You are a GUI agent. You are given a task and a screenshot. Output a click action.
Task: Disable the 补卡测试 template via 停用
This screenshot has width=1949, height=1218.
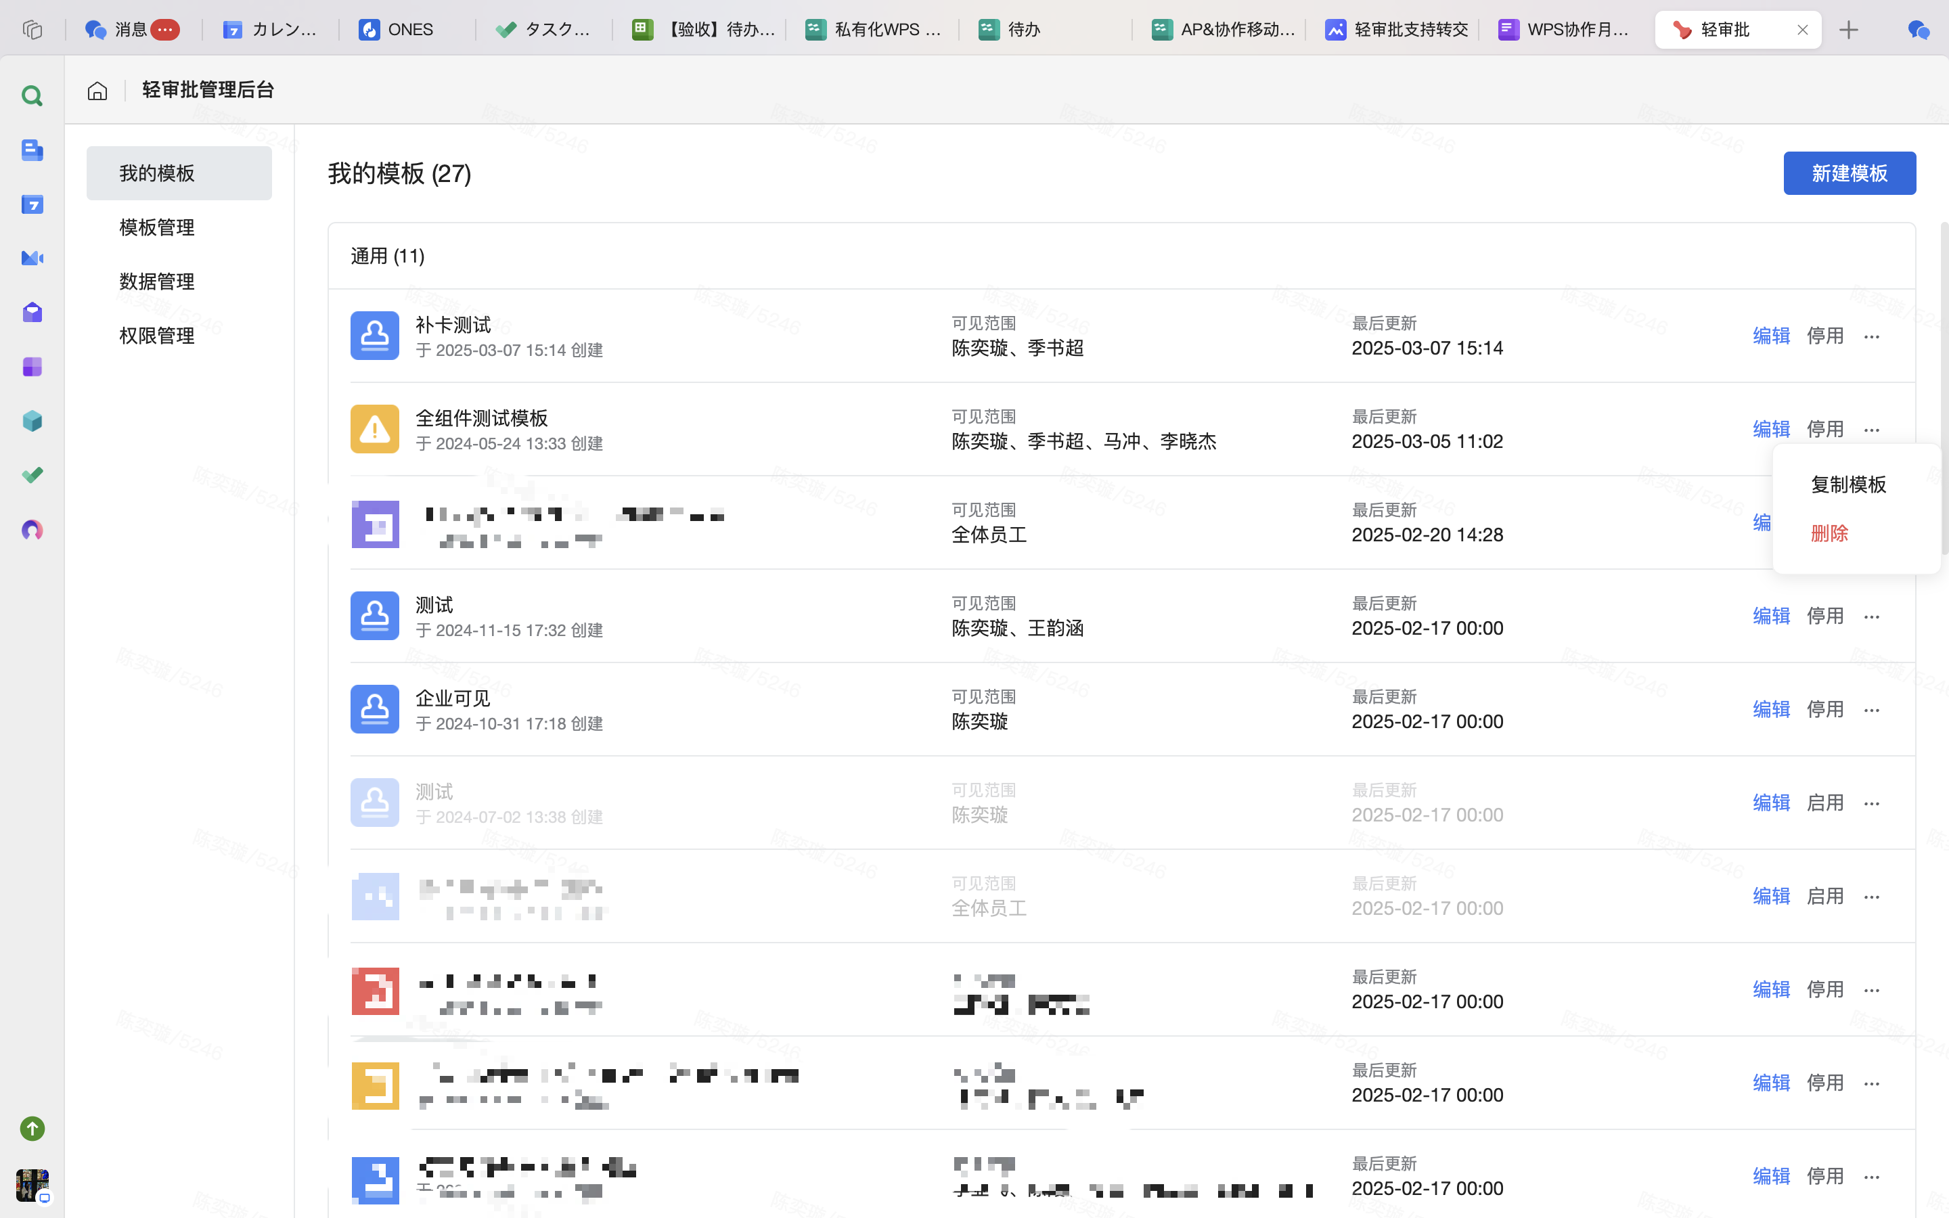[1824, 336]
